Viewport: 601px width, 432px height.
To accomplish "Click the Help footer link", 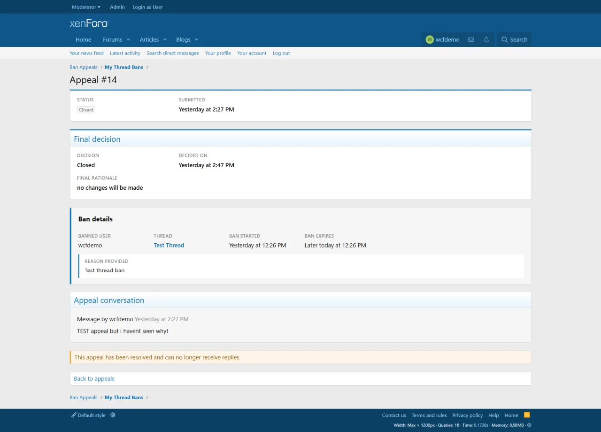I will point(493,415).
